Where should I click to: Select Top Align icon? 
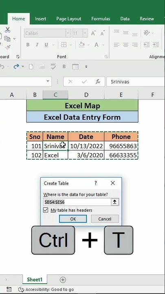(x=117, y=32)
